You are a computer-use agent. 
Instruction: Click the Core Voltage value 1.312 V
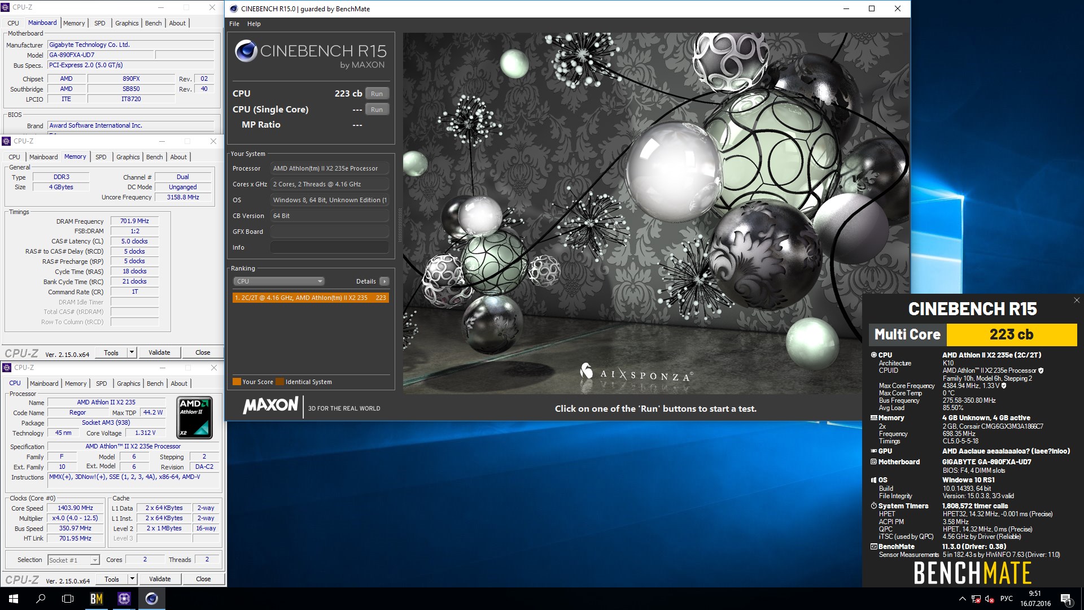(x=145, y=433)
